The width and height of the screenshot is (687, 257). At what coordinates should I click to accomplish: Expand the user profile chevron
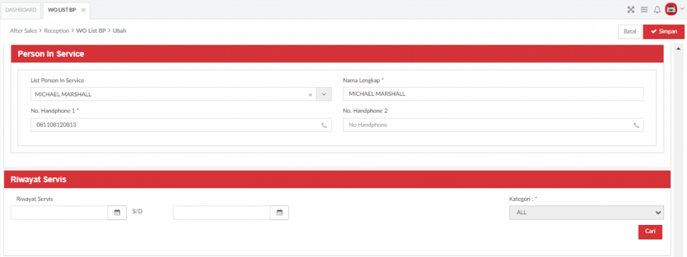682,9
